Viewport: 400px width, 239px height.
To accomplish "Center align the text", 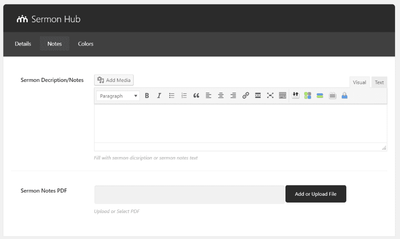I will click(x=221, y=96).
